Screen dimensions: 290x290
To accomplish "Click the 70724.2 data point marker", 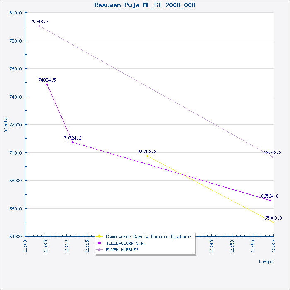I will point(72,142).
